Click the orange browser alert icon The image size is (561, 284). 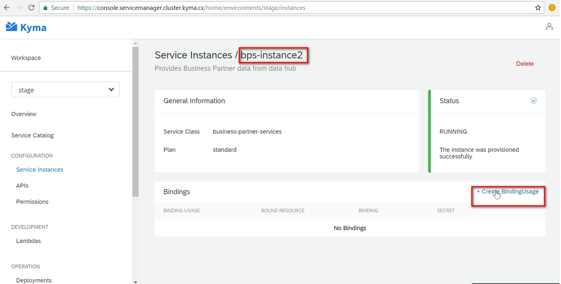tap(552, 8)
